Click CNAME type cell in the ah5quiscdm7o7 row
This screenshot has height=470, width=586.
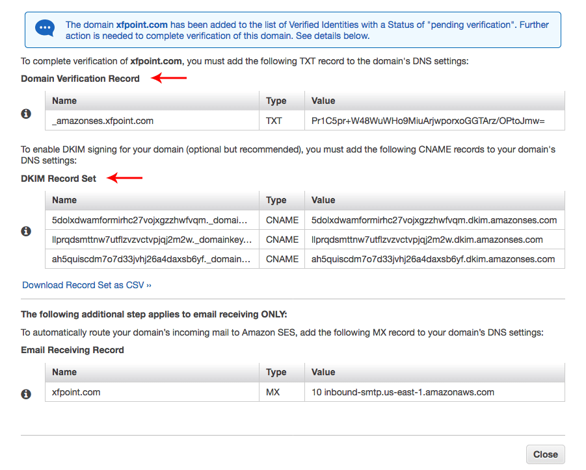(x=282, y=259)
